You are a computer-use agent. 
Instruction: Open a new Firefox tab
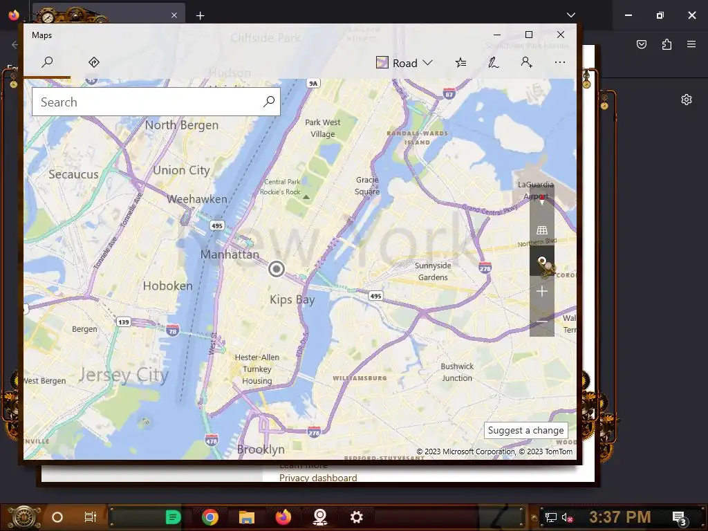pyautogui.click(x=200, y=16)
